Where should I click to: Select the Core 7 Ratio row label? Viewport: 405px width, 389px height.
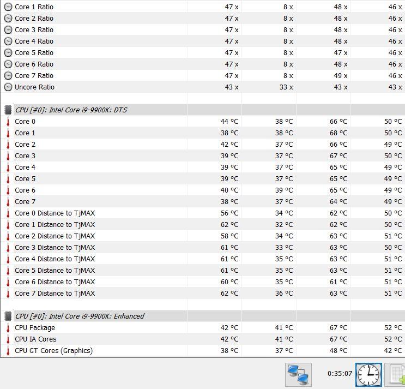pos(34,76)
